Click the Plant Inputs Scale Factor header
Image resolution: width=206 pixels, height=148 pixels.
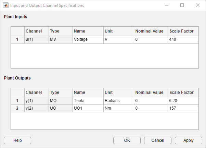pyautogui.click(x=183, y=31)
